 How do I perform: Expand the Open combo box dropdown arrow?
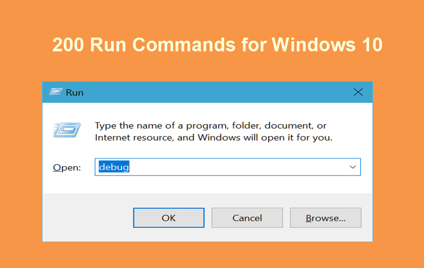point(353,167)
